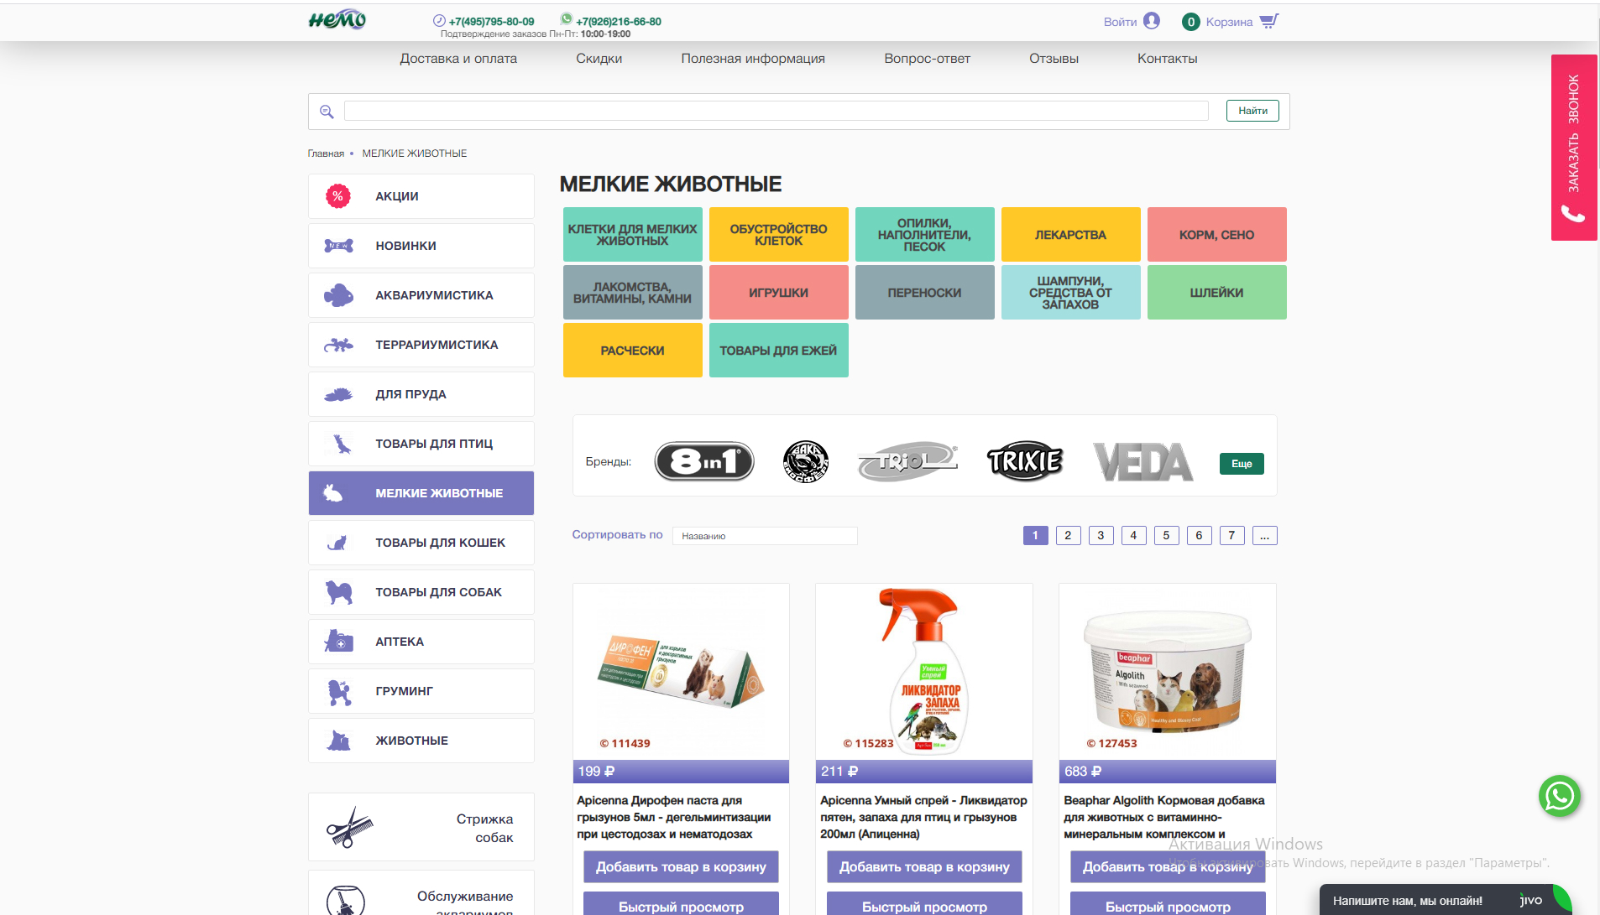The width and height of the screenshot is (1600, 915).
Task: Click the shopping cart icon
Action: click(1269, 21)
